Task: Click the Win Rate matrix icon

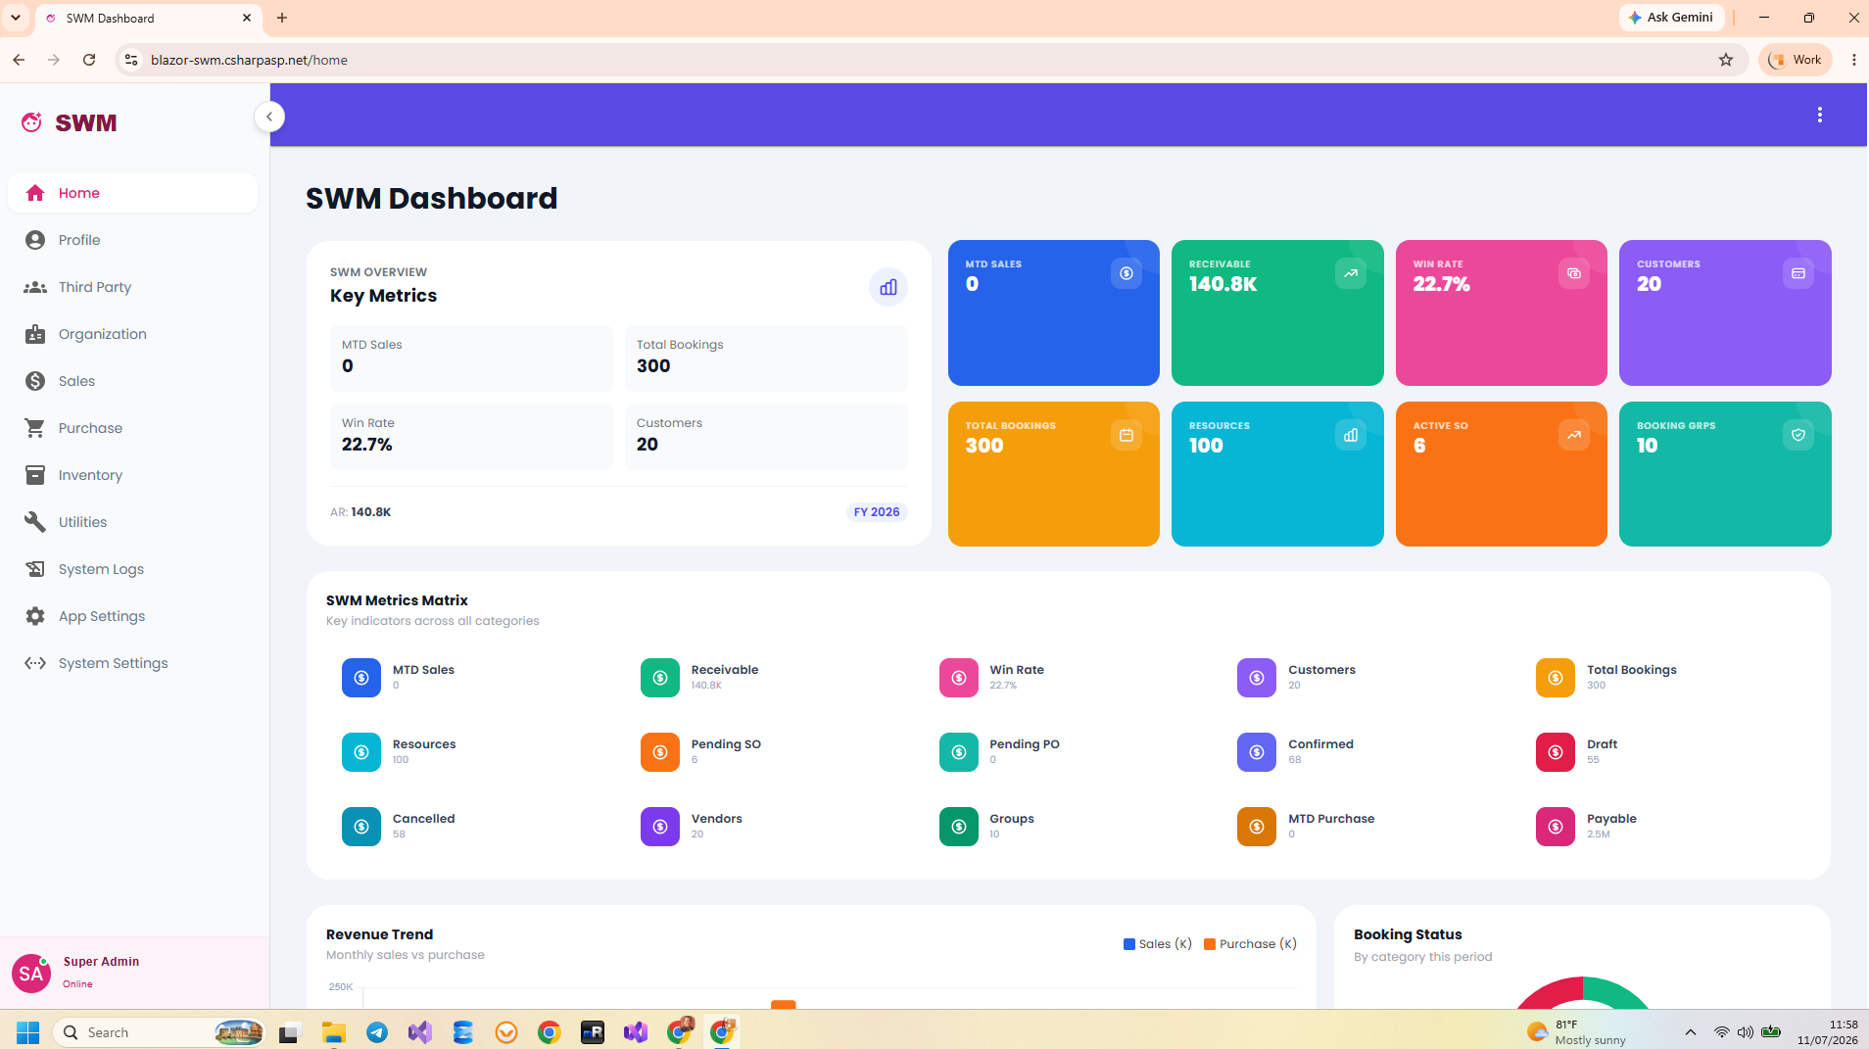Action: [959, 678]
